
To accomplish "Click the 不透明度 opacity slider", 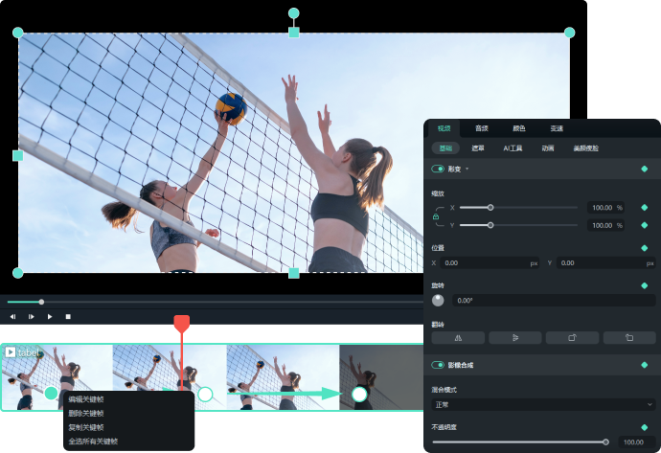I will point(519,442).
